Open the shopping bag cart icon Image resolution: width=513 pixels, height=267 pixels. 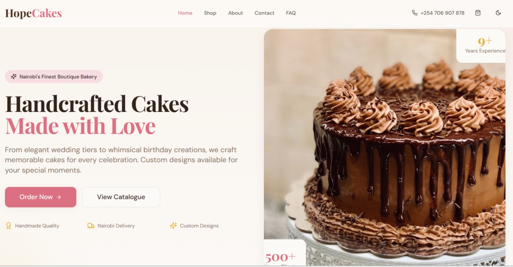coord(478,13)
